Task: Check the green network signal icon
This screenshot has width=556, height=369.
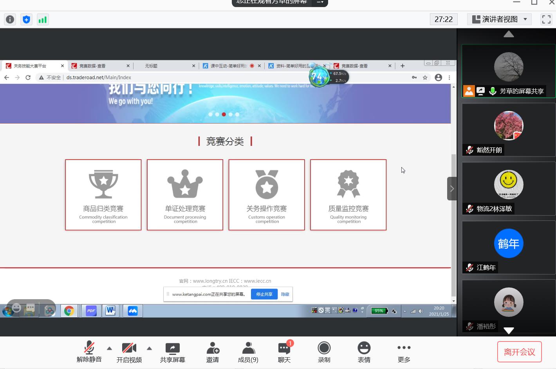Action: pos(43,19)
